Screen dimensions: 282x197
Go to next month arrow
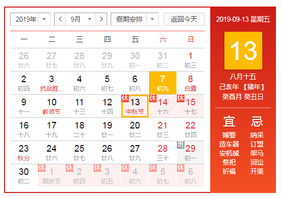(x=102, y=19)
